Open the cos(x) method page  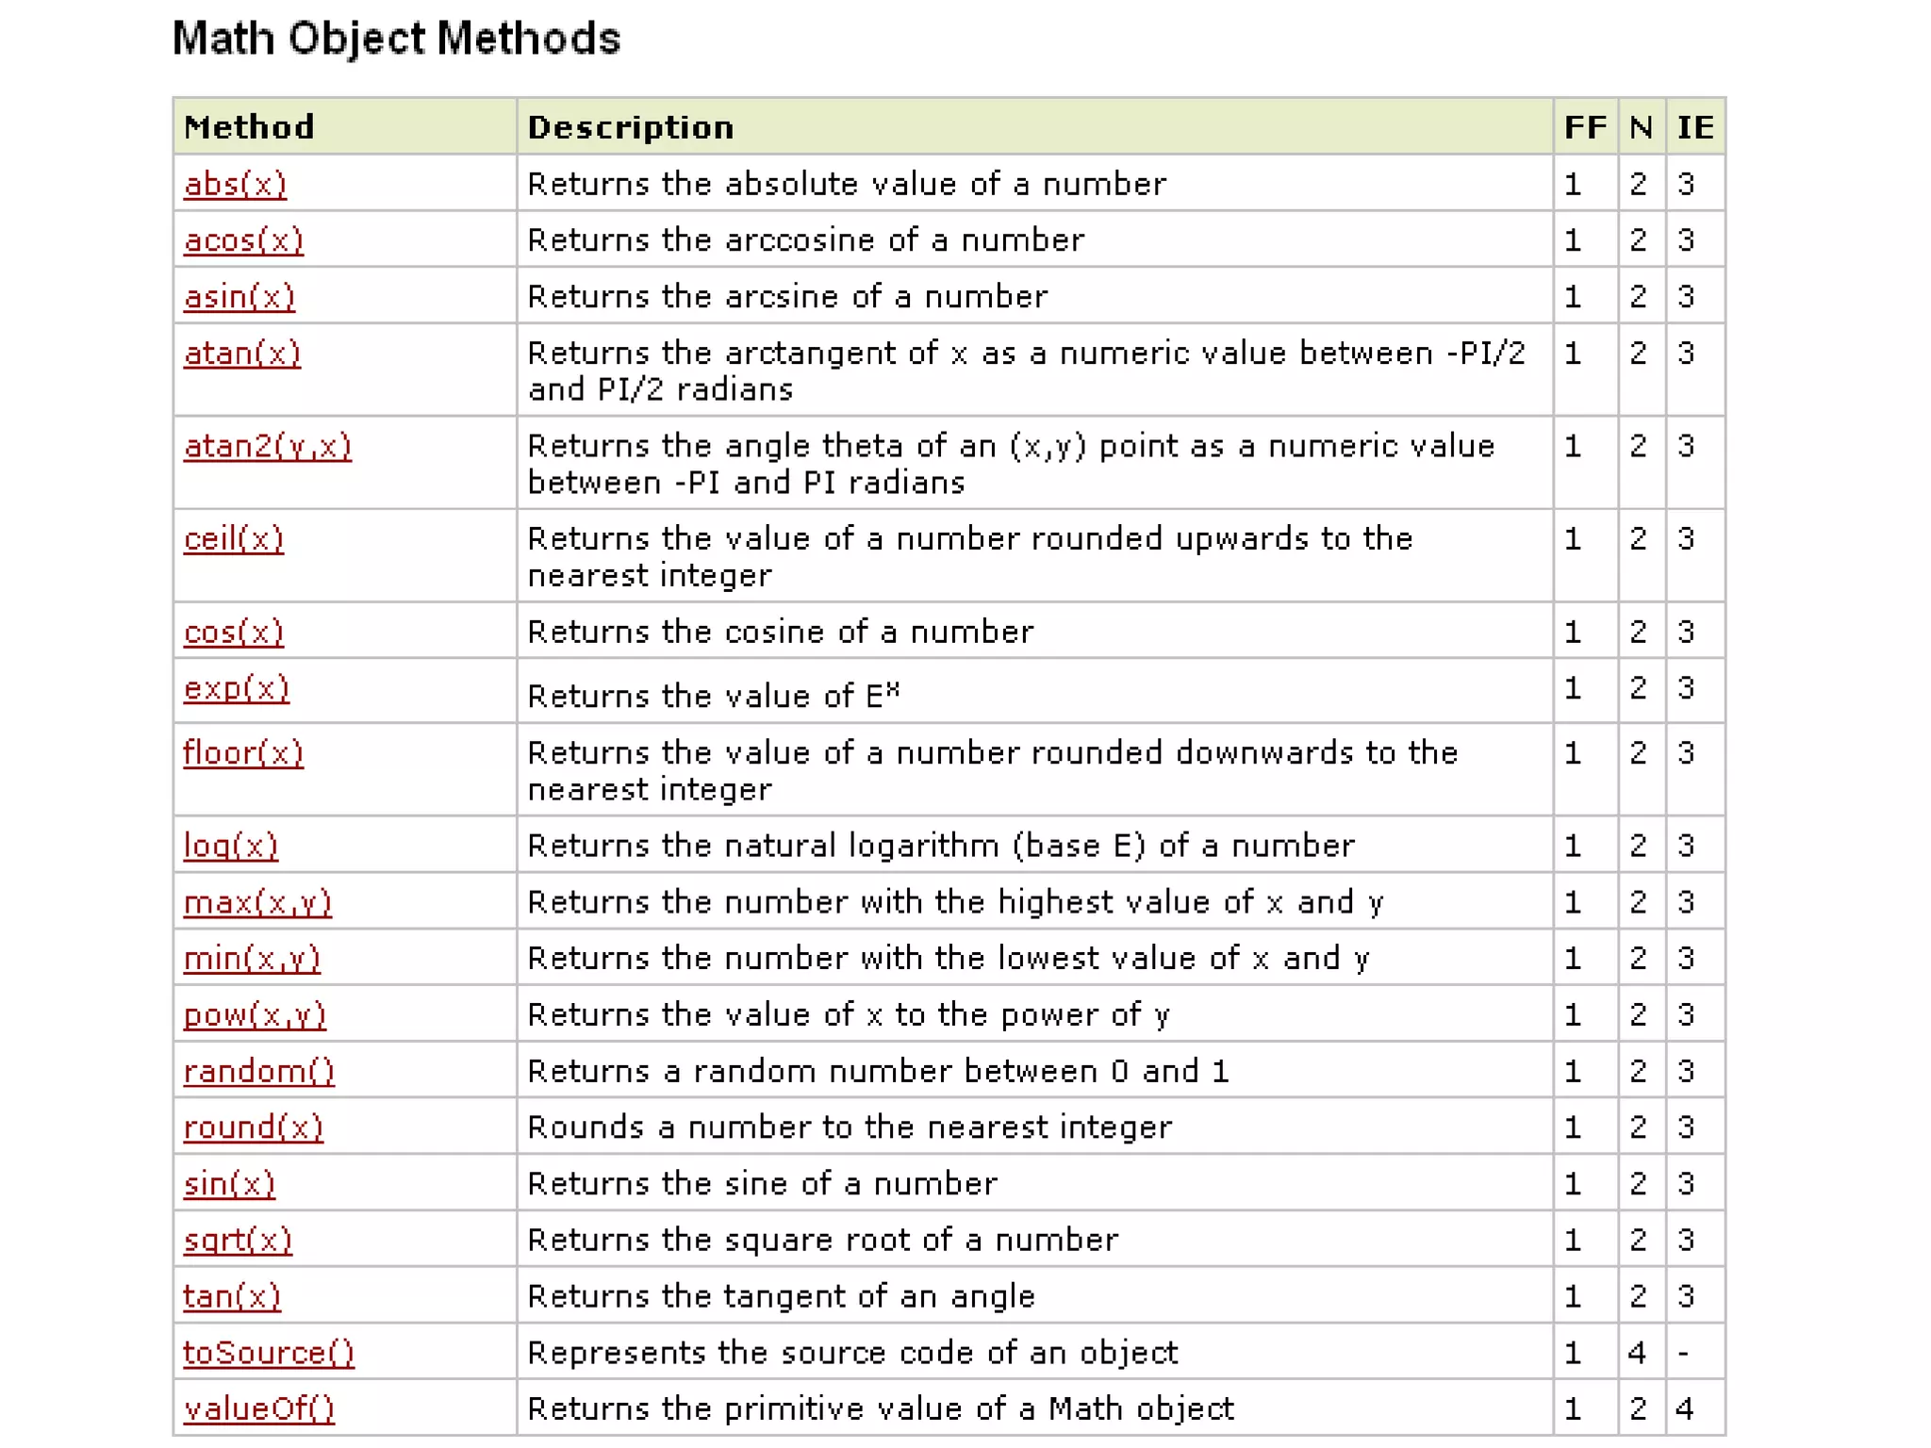pos(233,632)
